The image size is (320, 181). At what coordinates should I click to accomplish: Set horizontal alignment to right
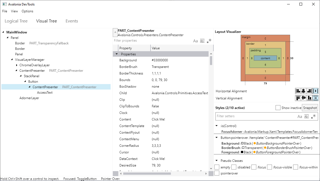(x=310, y=91)
